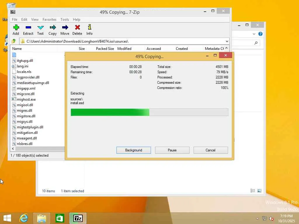Select migres.dll in list
Image resolution: width=299 pixels, height=224 pixels.
25,110
